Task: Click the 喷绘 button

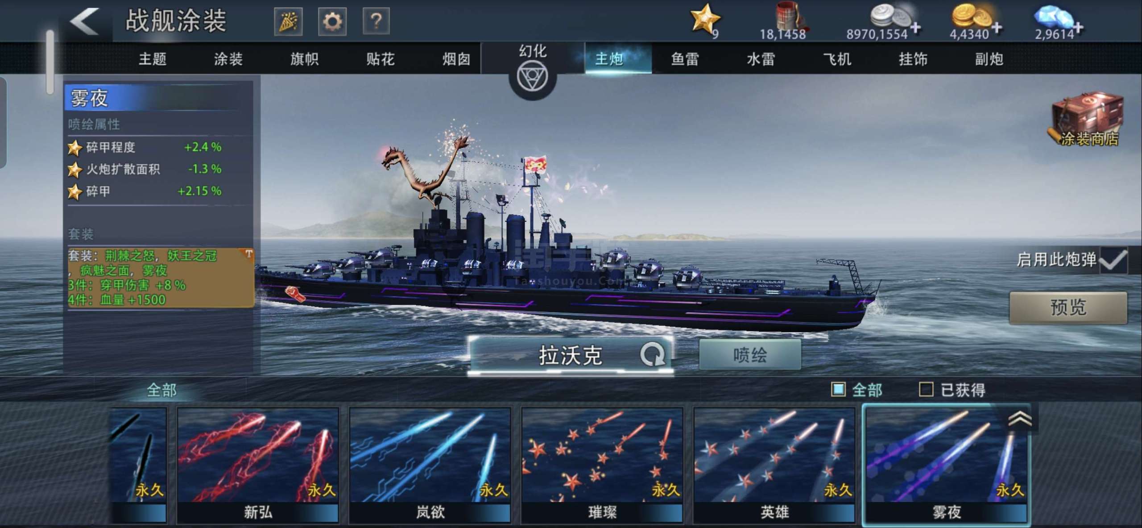Action: tap(750, 355)
